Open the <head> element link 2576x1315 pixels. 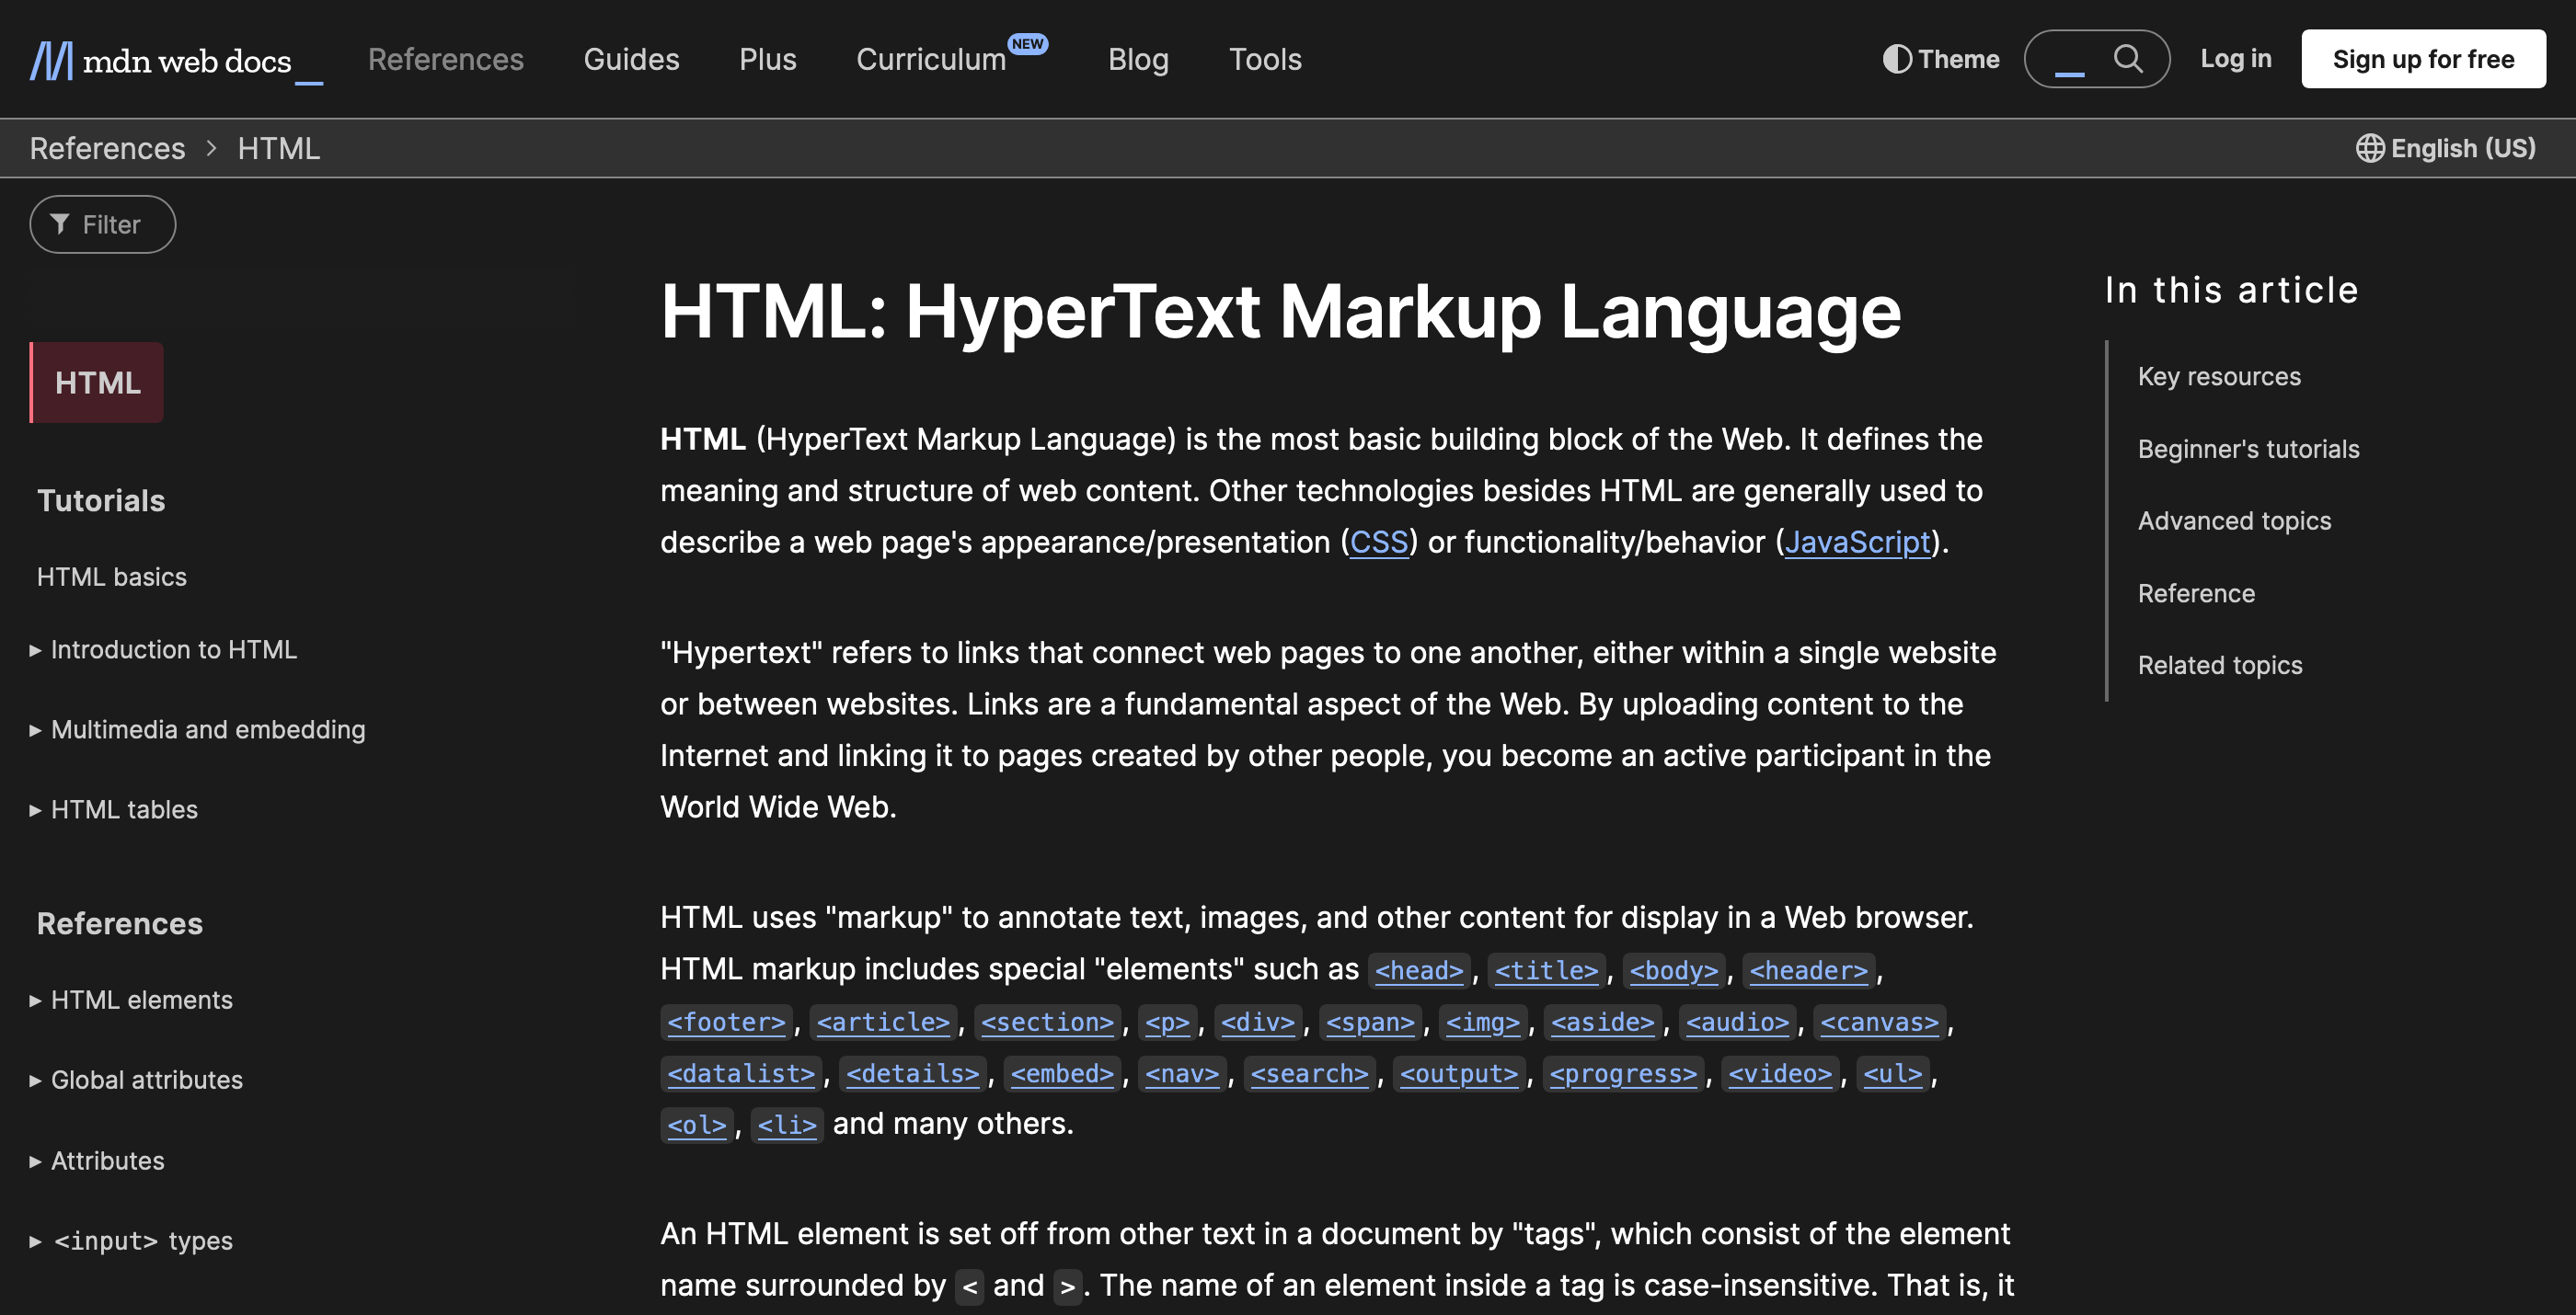pyautogui.click(x=1418, y=970)
